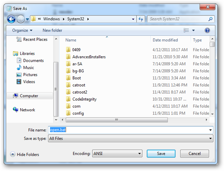
Task: Expand the arrow after Windows breadcrumb
Action: click(x=64, y=19)
